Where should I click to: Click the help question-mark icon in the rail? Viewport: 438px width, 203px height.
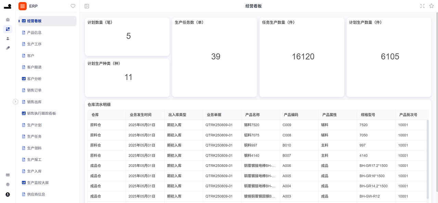(8, 184)
